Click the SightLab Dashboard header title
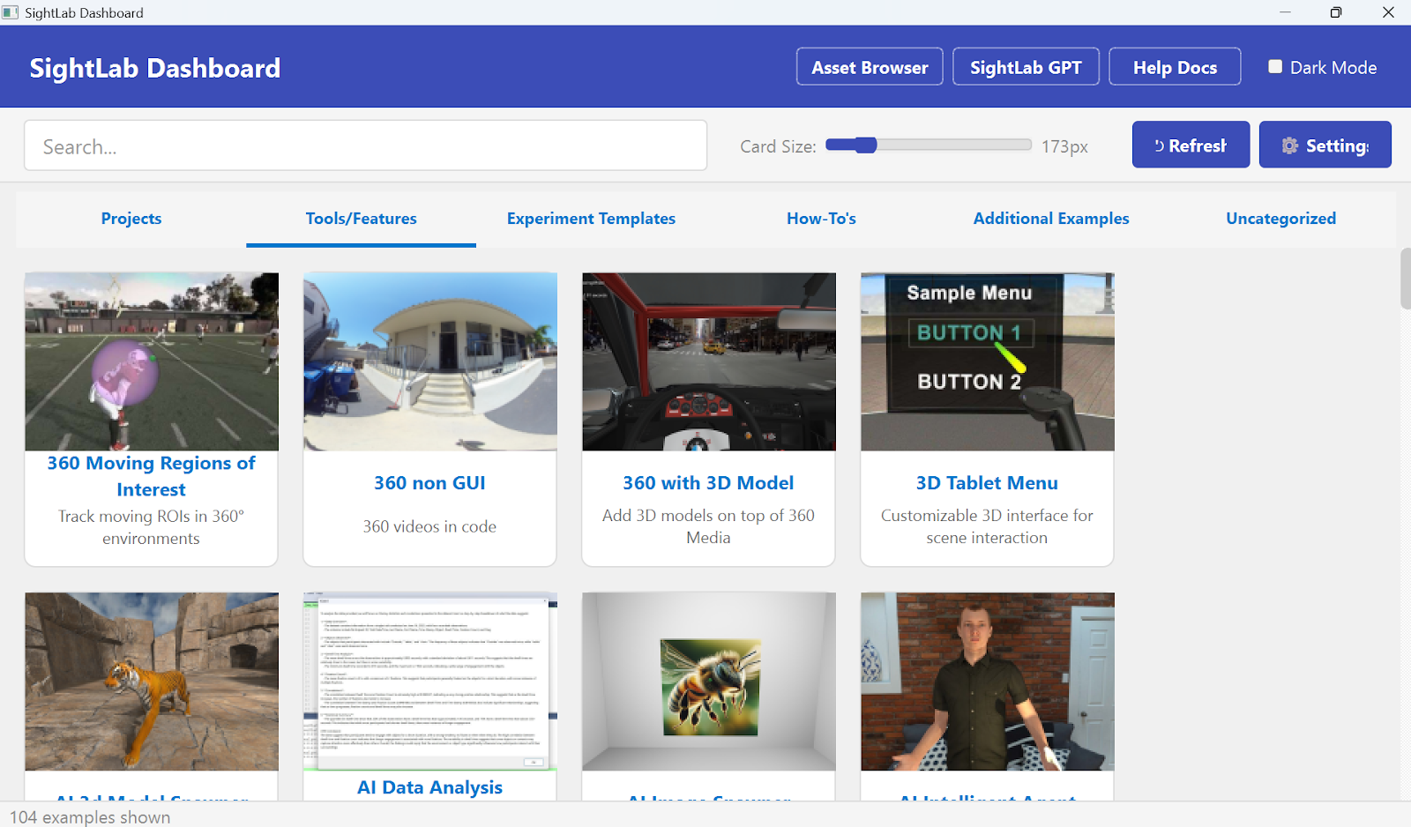 pos(155,68)
